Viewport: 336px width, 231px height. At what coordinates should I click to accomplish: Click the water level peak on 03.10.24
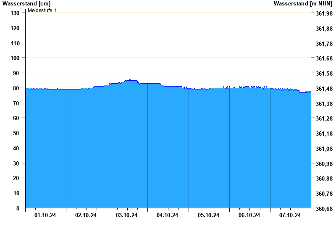pyautogui.click(x=130, y=79)
